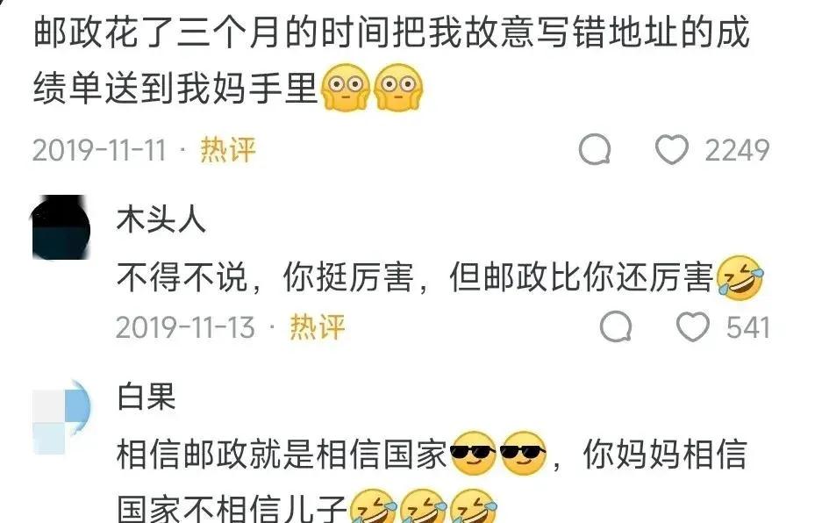Like 木头人's comment with heart icon
The image size is (829, 523).
tap(693, 326)
